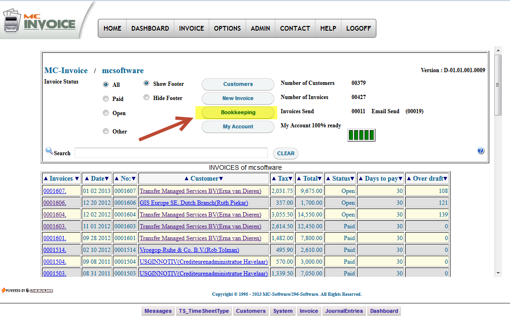
Task: Open the HOME menu
Action: click(112, 28)
